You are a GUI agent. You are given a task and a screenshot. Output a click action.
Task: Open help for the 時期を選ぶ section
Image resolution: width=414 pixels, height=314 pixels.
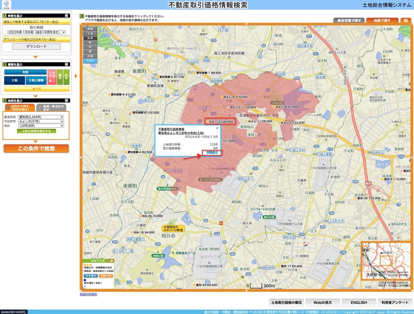pos(67,16)
